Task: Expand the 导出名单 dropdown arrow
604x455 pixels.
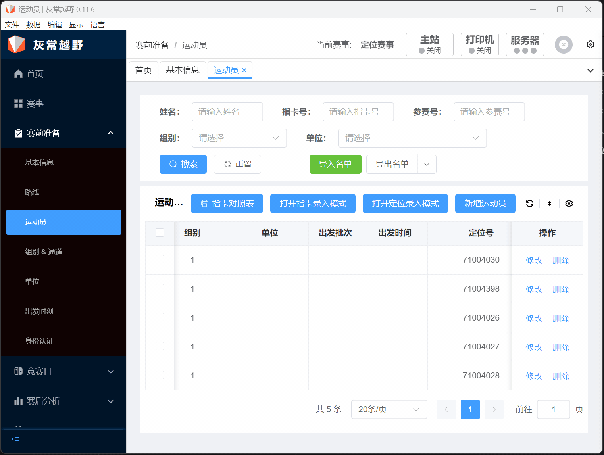Action: [x=427, y=164]
